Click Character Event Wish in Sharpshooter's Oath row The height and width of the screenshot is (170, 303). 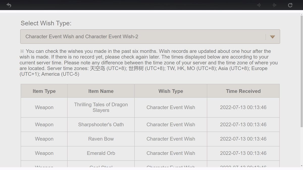pyautogui.click(x=171, y=124)
